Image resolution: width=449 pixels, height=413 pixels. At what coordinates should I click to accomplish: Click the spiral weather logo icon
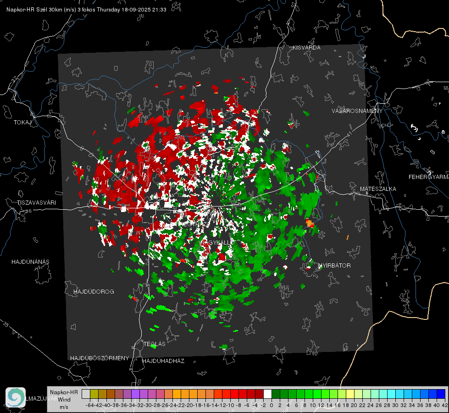tap(16, 397)
